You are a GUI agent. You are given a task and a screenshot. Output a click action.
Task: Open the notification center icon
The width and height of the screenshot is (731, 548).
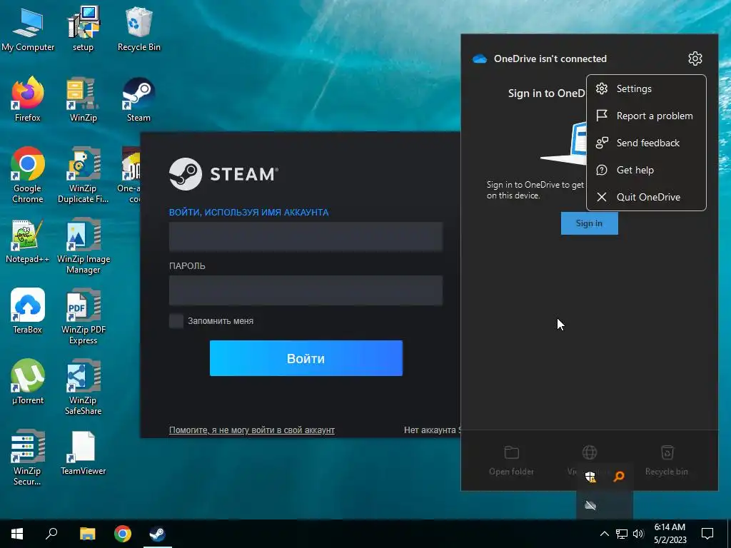[x=707, y=534]
